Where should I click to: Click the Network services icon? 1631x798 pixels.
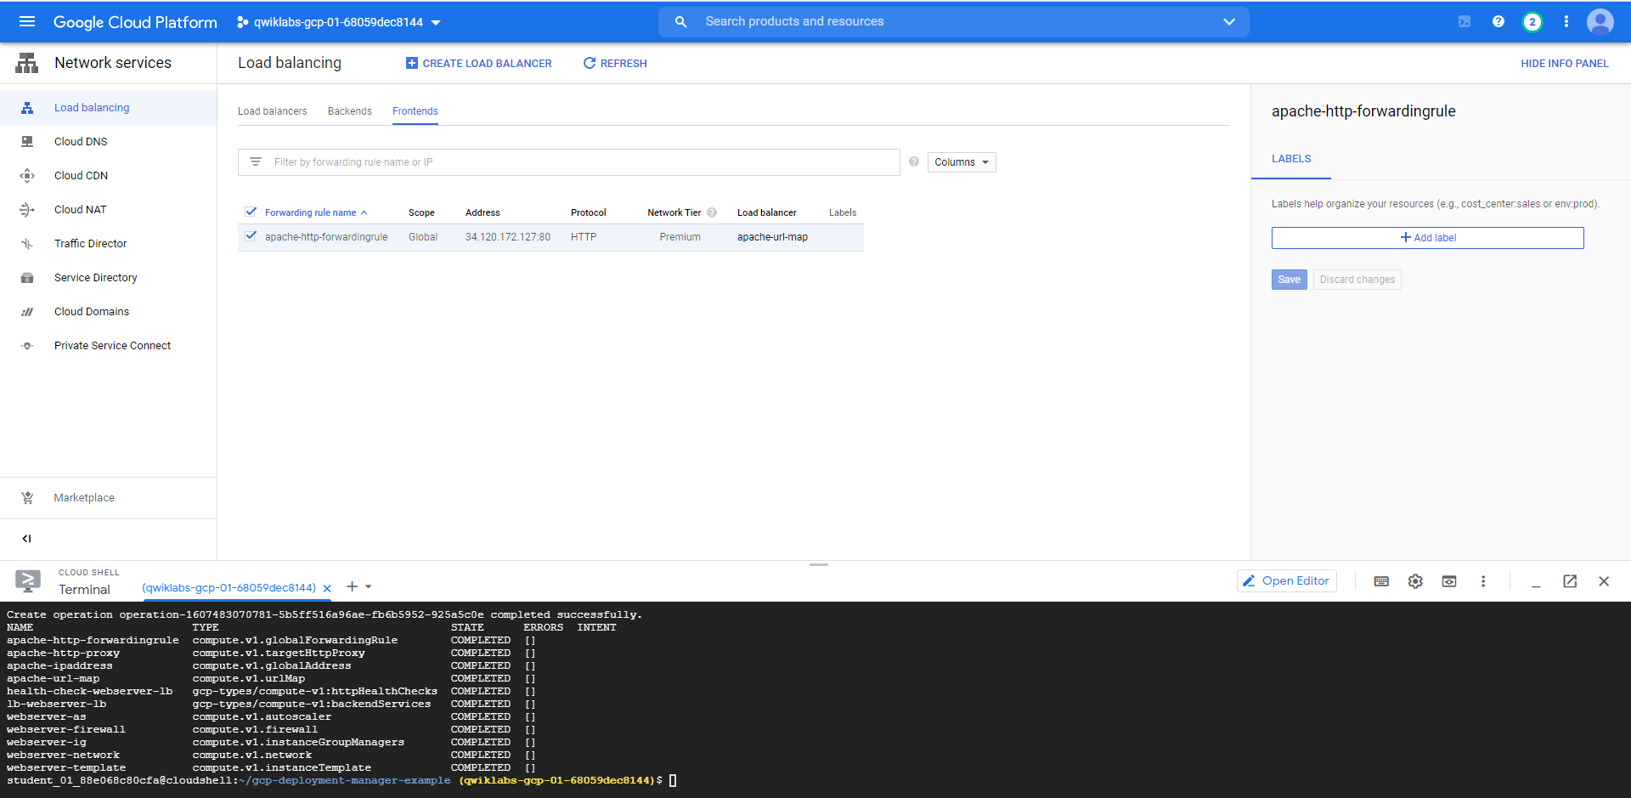[x=27, y=63]
